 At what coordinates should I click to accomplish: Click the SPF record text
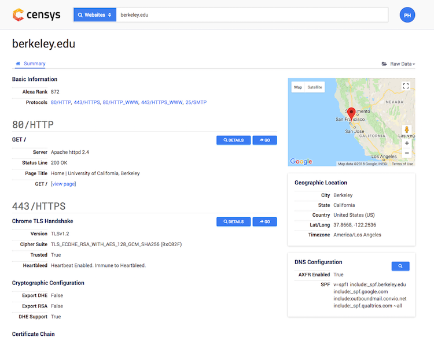[x=370, y=295]
